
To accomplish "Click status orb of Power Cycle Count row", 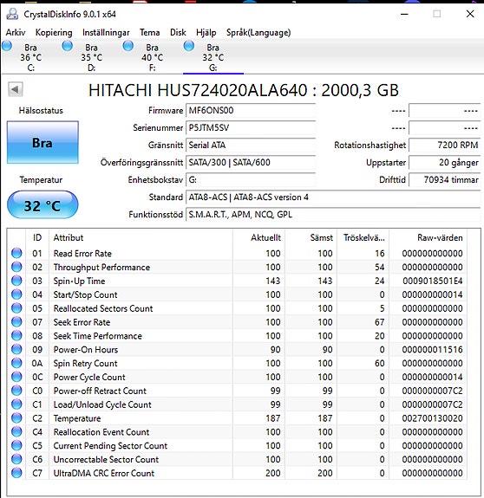I will 16,377.
